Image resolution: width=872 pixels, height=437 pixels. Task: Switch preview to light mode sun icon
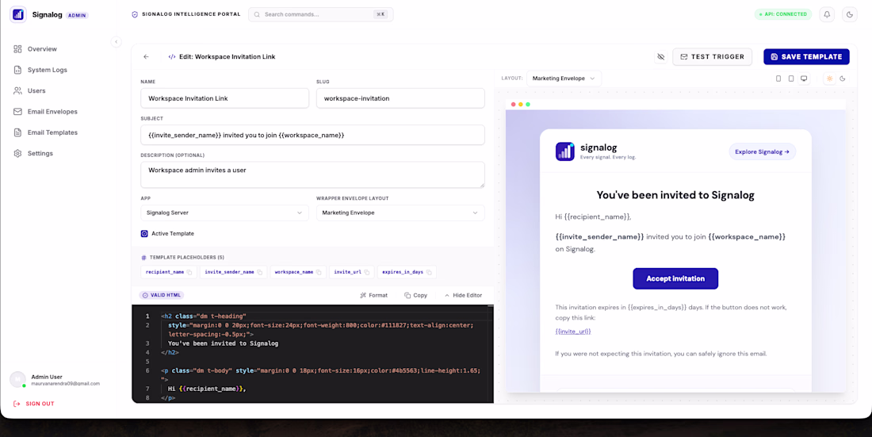click(x=830, y=79)
